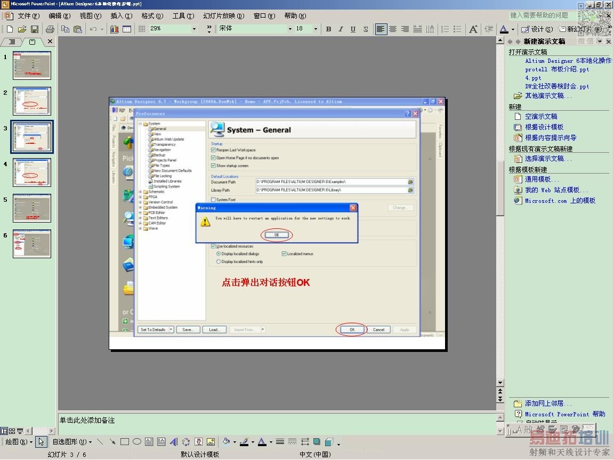Viewport: 614px width, 460px height.
Task: Open the font name dropdown
Action: coord(290,29)
